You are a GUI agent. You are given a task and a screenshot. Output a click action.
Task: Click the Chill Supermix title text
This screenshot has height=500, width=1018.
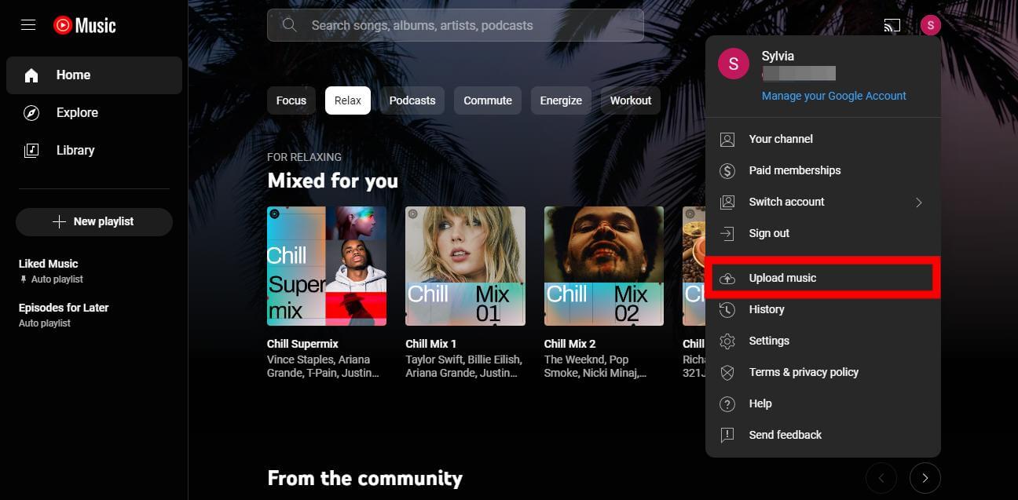(x=302, y=344)
